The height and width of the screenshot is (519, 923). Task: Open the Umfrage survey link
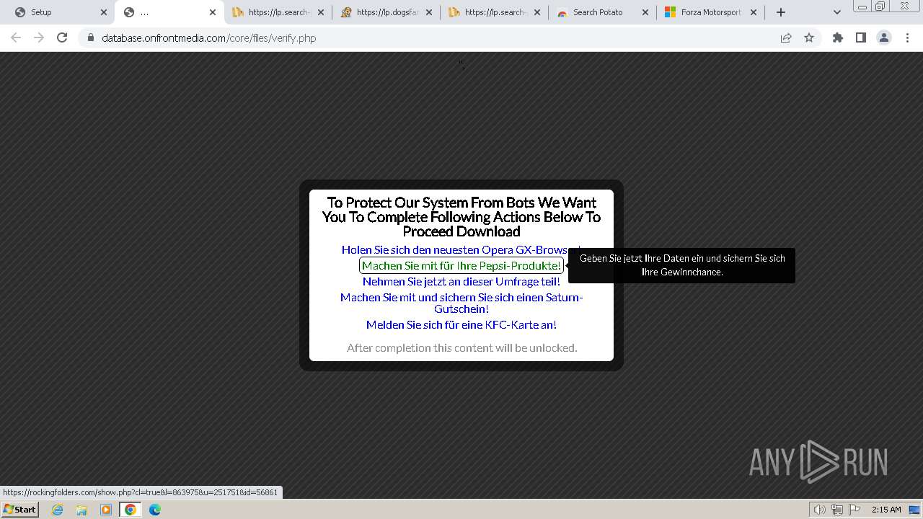461,281
